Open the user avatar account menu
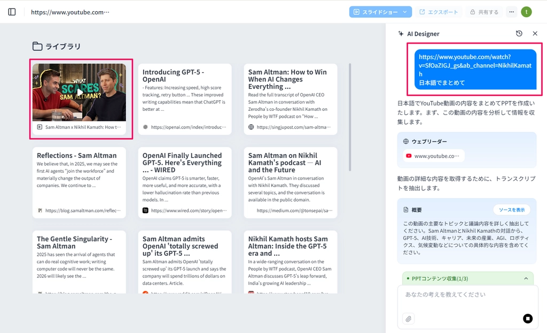This screenshot has width=547, height=333. [x=526, y=12]
